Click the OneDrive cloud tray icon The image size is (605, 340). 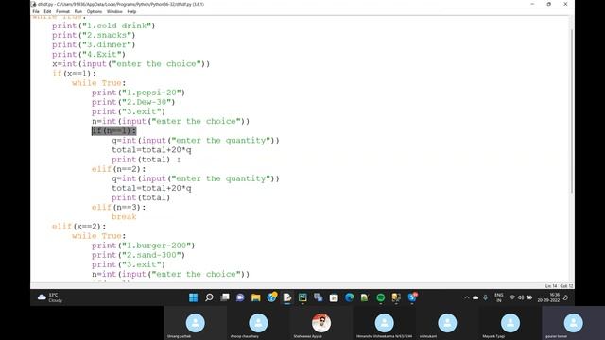(x=475, y=297)
